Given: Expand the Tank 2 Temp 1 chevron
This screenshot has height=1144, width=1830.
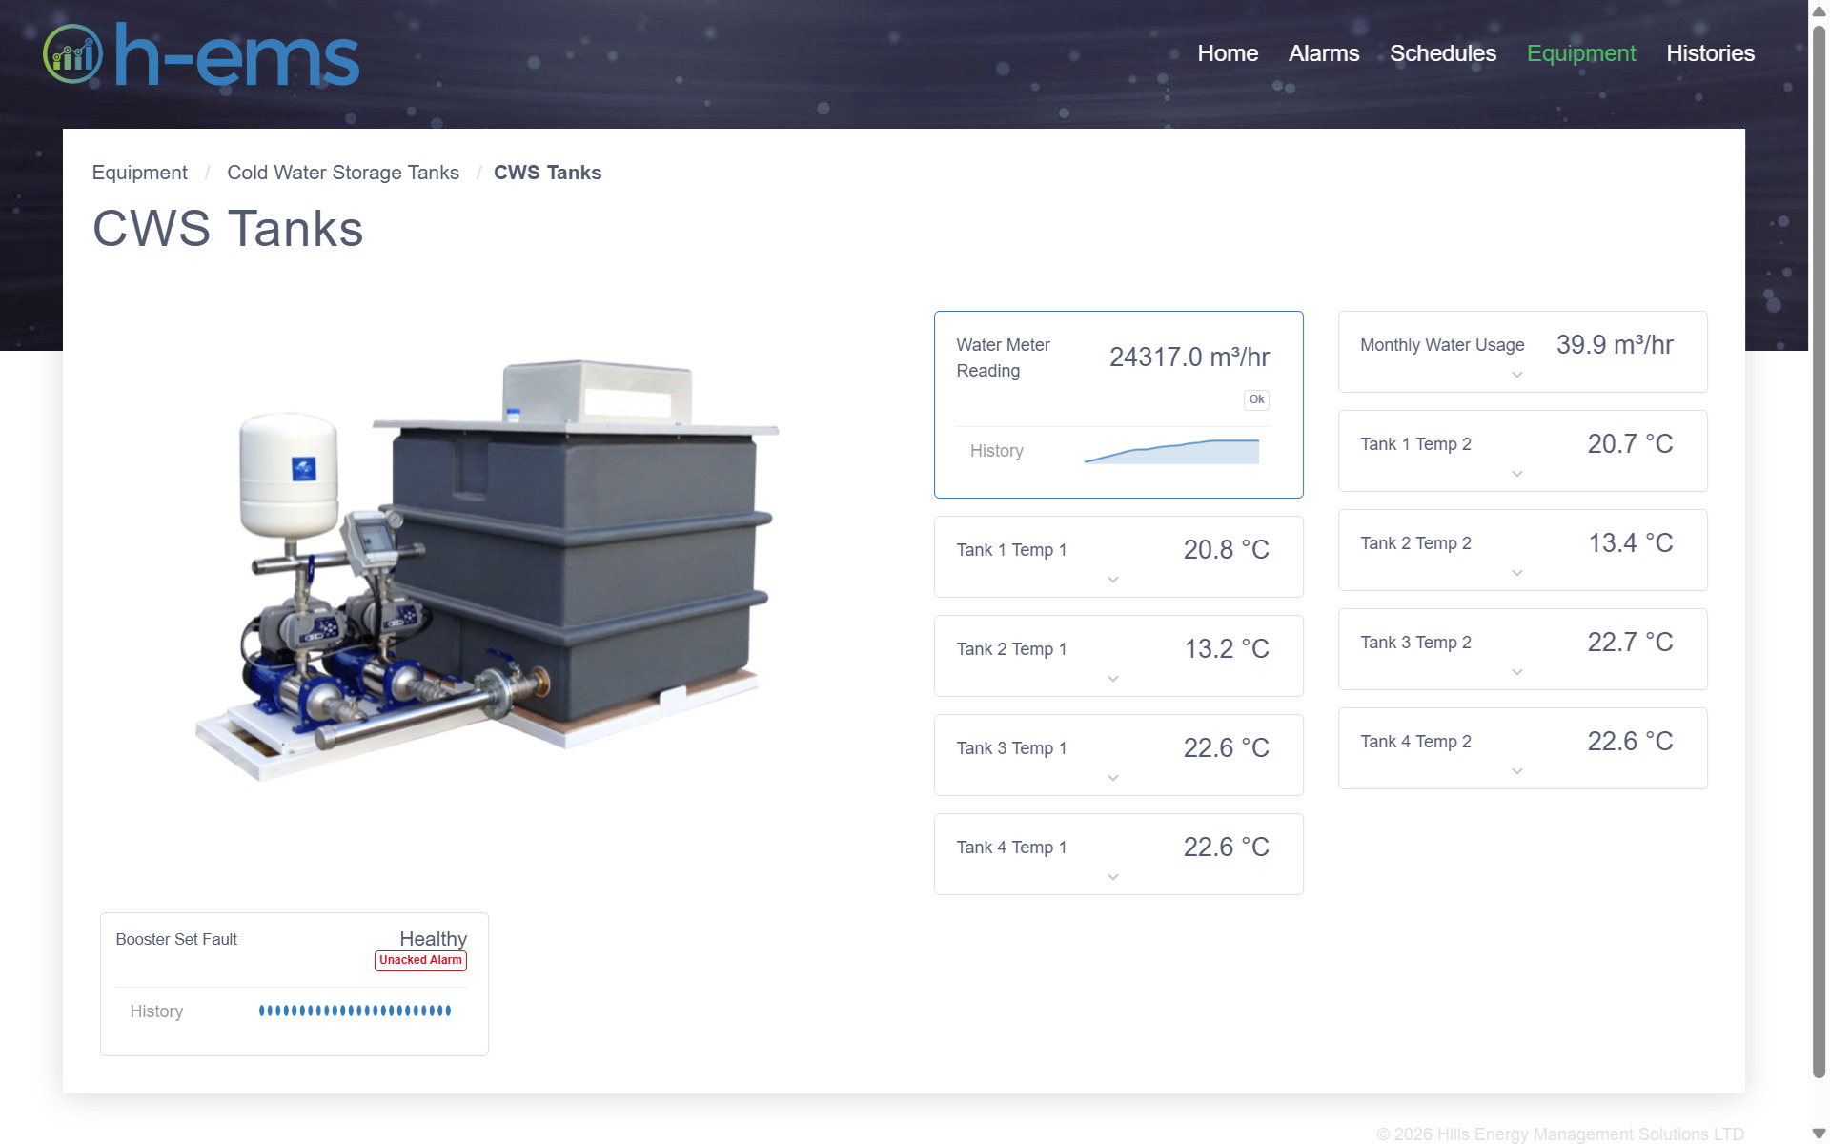Looking at the screenshot, I should [x=1112, y=679].
